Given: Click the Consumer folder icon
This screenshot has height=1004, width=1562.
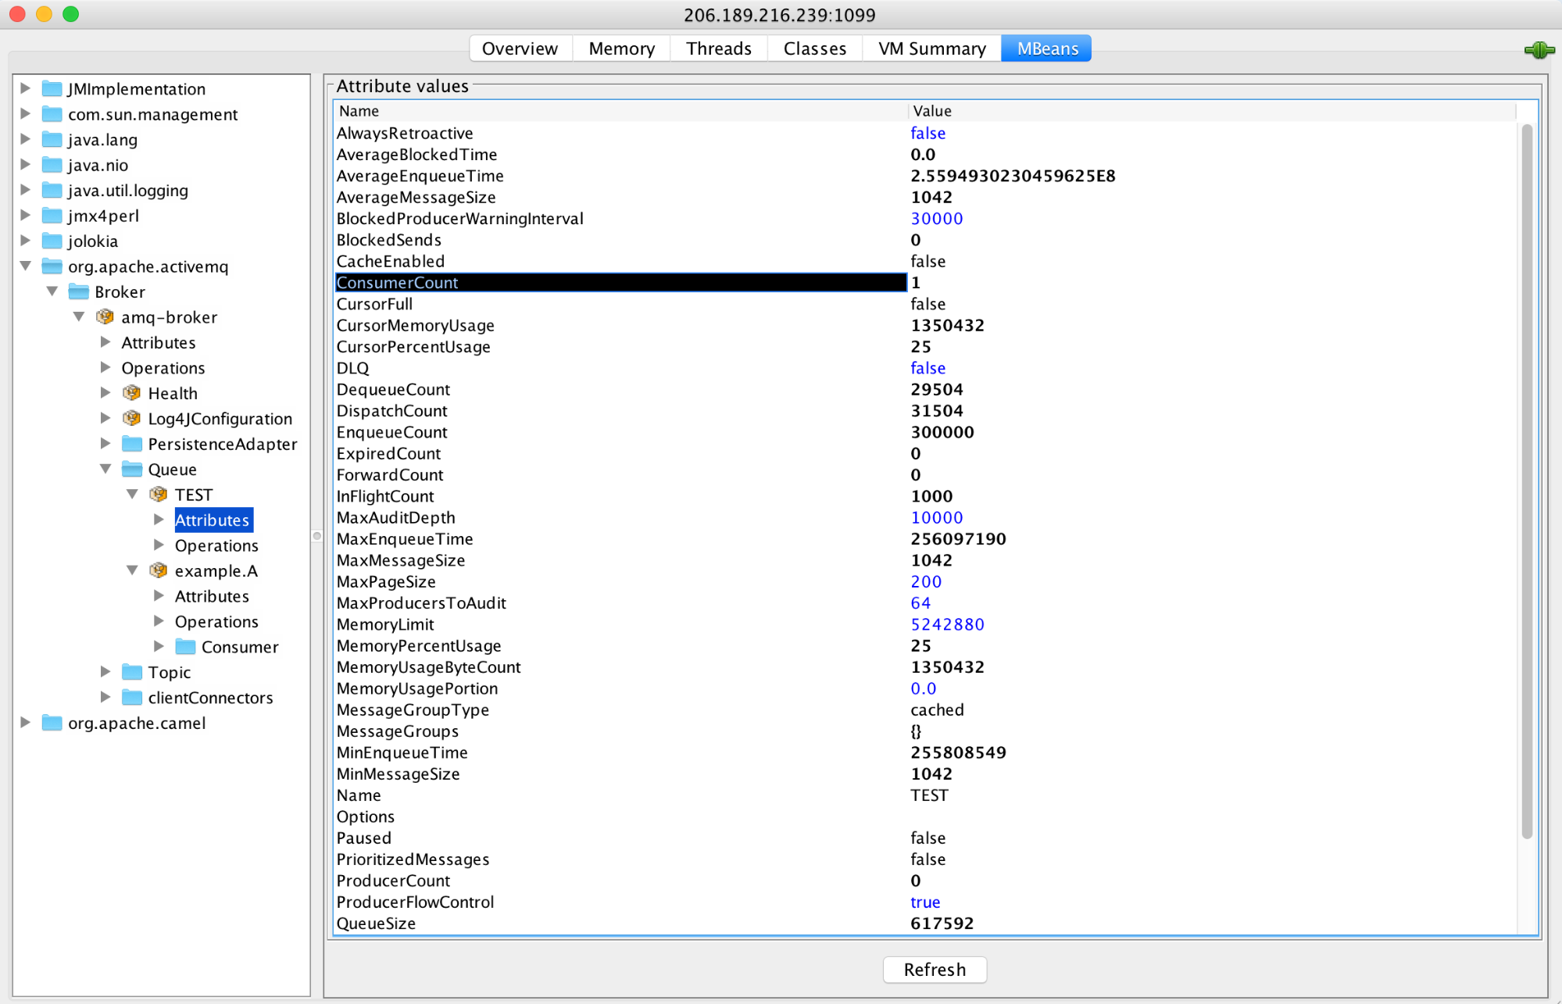Looking at the screenshot, I should pos(186,646).
